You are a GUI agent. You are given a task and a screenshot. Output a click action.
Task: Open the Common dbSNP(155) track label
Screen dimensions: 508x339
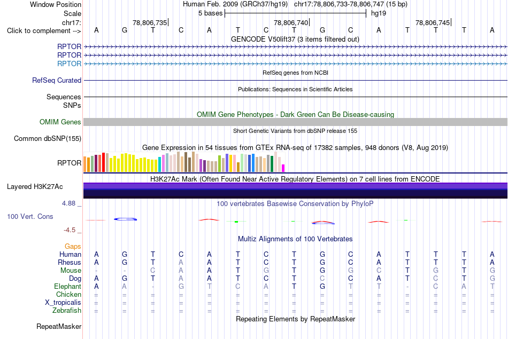click(x=47, y=138)
